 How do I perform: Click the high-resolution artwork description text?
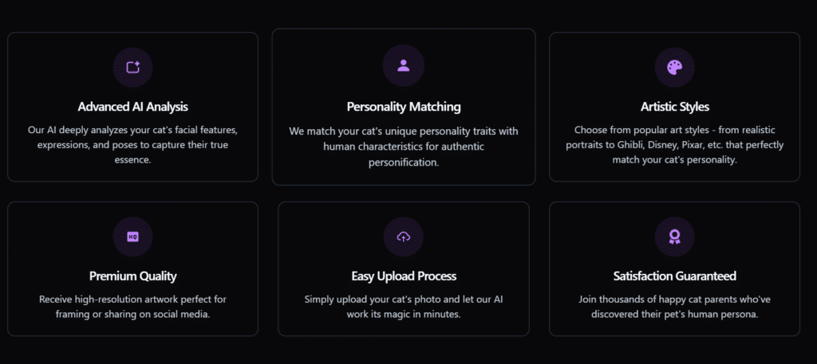(x=132, y=307)
